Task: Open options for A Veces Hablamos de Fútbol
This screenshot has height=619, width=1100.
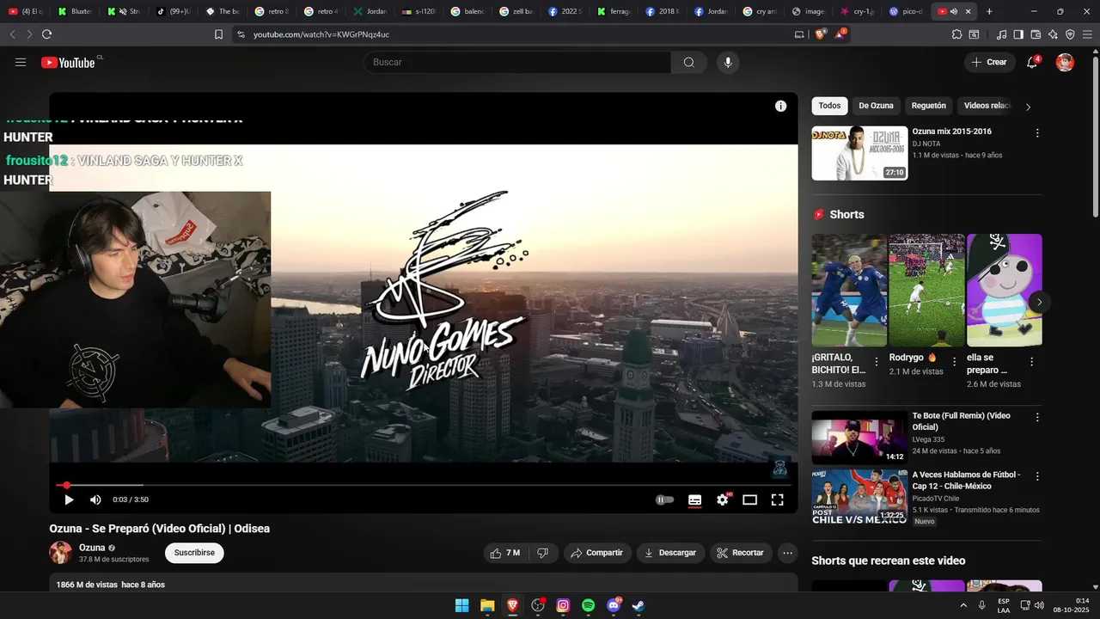Action: coord(1037,476)
